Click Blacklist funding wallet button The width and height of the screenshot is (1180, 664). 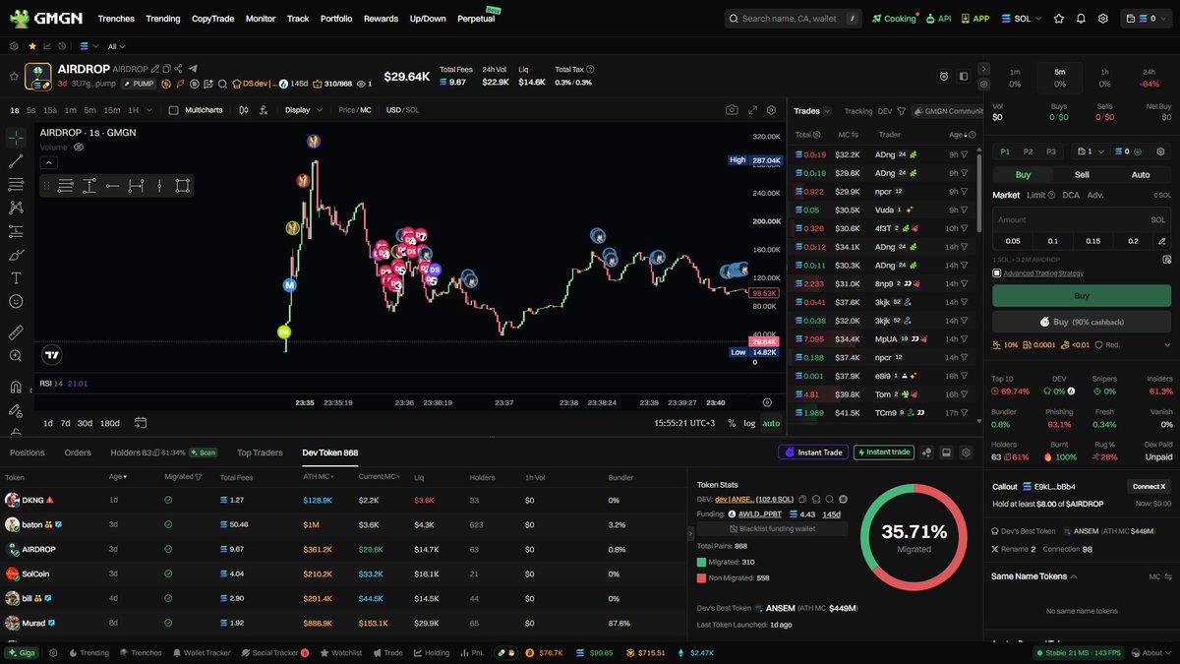(x=774, y=528)
